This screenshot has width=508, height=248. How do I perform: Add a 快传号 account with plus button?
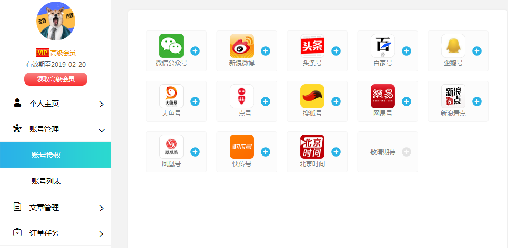(266, 152)
